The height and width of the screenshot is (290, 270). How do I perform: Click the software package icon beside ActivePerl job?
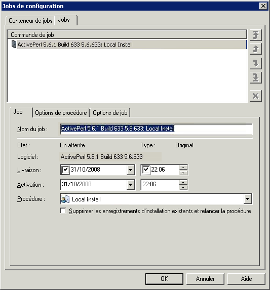(14, 44)
